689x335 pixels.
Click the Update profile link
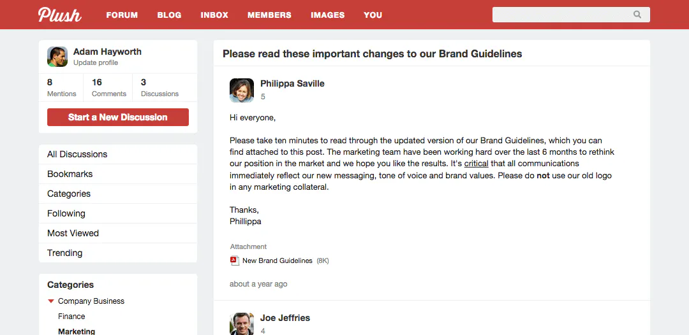tap(96, 62)
